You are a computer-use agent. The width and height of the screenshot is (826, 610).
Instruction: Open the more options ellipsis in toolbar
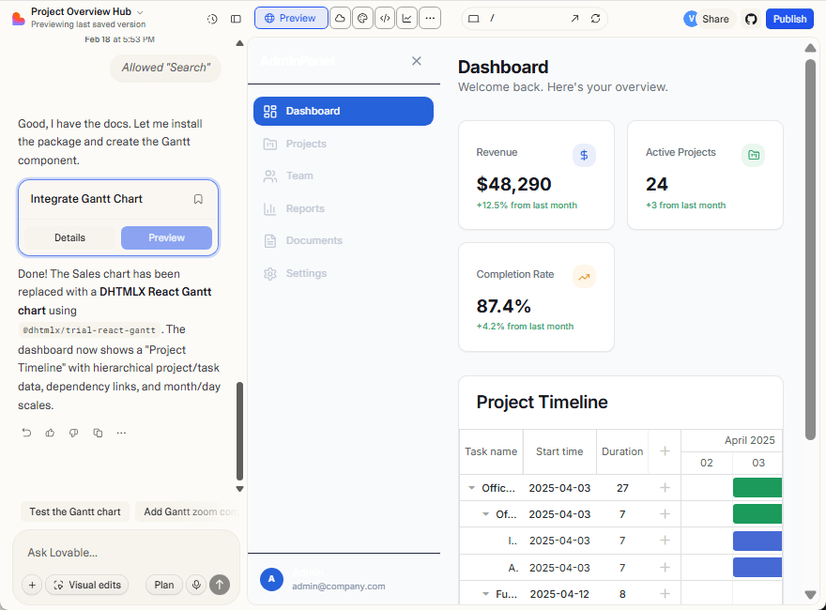430,18
